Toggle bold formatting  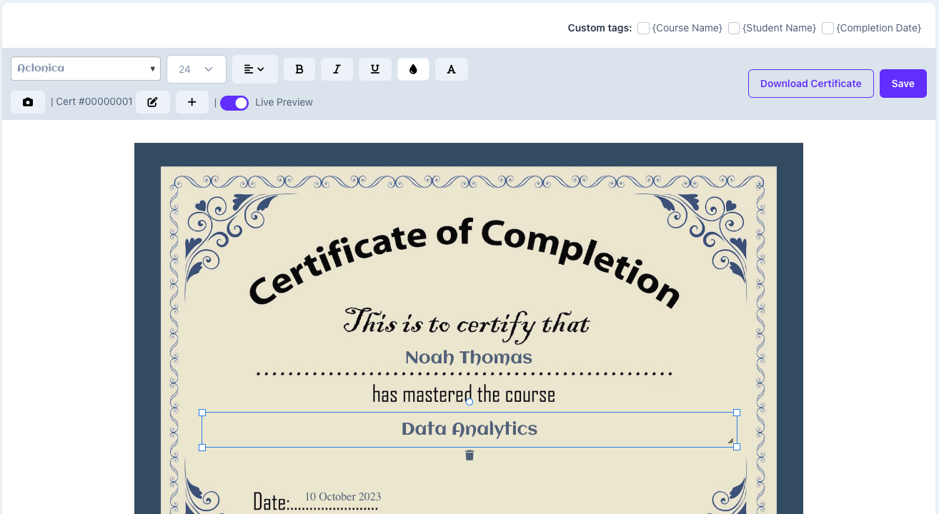[299, 69]
